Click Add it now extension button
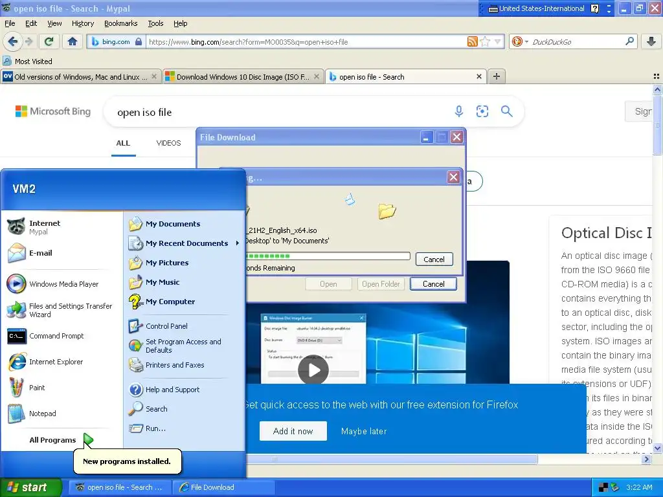This screenshot has height=497, width=663. (x=293, y=430)
